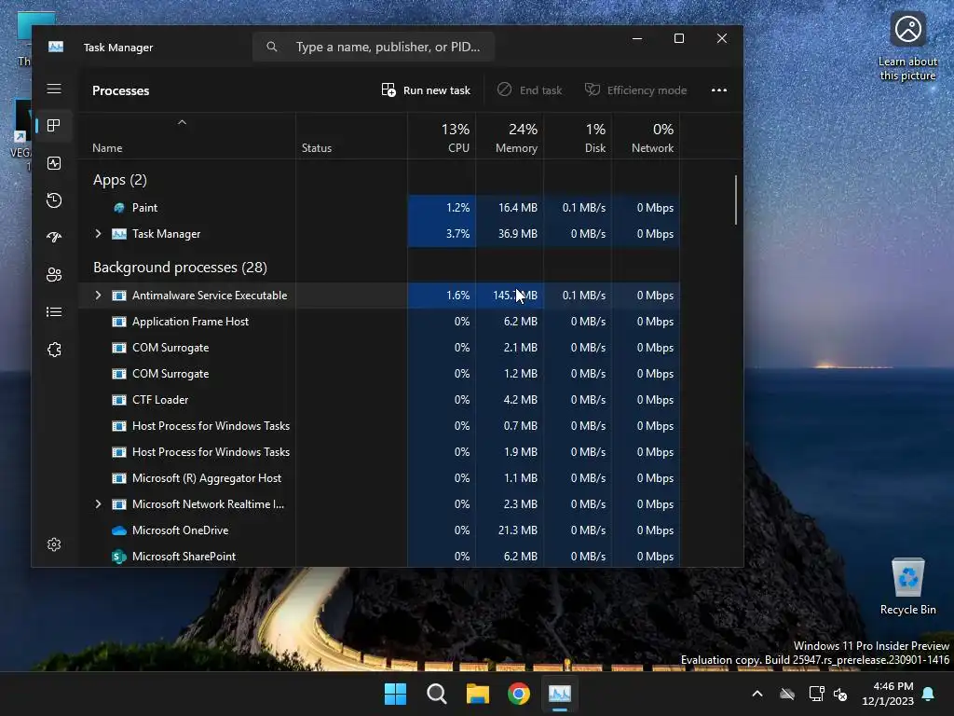Open the Services page in sidebar

coord(54,350)
